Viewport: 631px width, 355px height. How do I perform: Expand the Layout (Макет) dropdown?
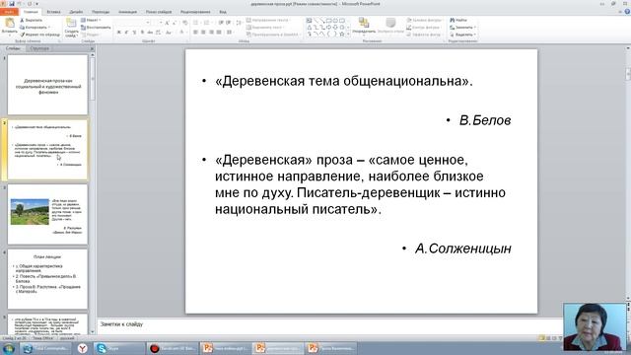[x=91, y=20]
